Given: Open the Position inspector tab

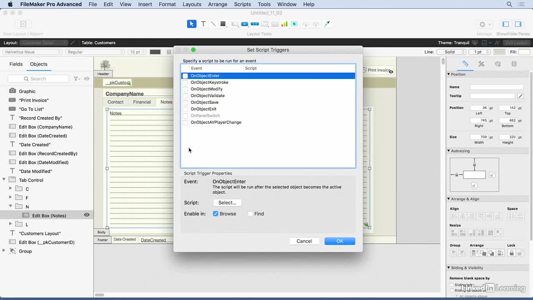Looking at the screenshot, I should pos(466,64).
